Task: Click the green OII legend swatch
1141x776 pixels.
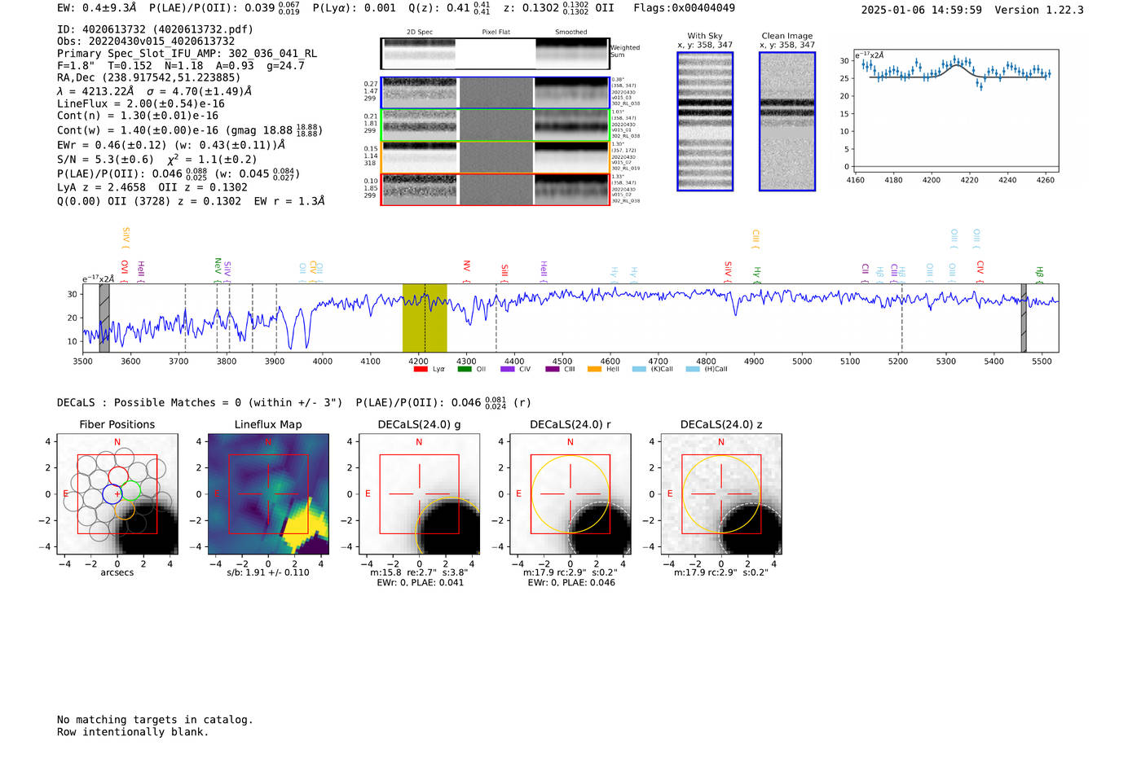Action: click(465, 370)
